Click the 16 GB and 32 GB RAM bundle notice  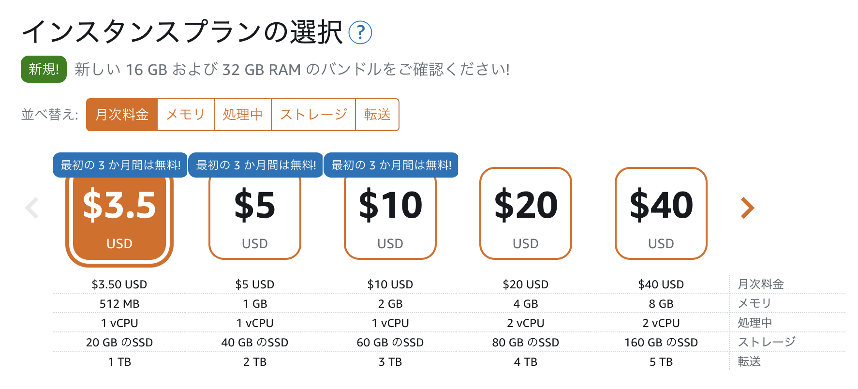[x=292, y=70]
